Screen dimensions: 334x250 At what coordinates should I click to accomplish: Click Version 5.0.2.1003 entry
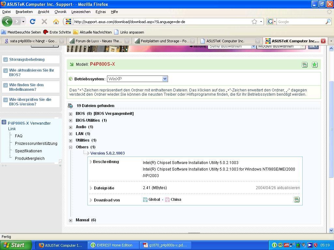pos(107,153)
